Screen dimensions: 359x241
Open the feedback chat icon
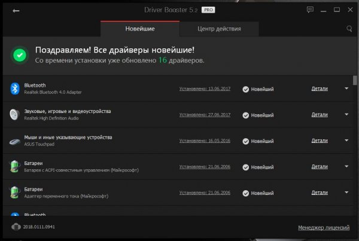(310, 10)
